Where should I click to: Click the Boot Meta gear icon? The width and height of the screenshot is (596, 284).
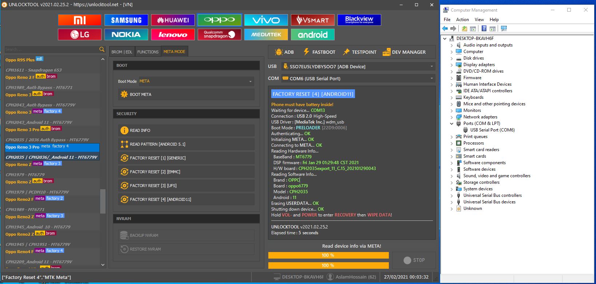[x=124, y=94]
